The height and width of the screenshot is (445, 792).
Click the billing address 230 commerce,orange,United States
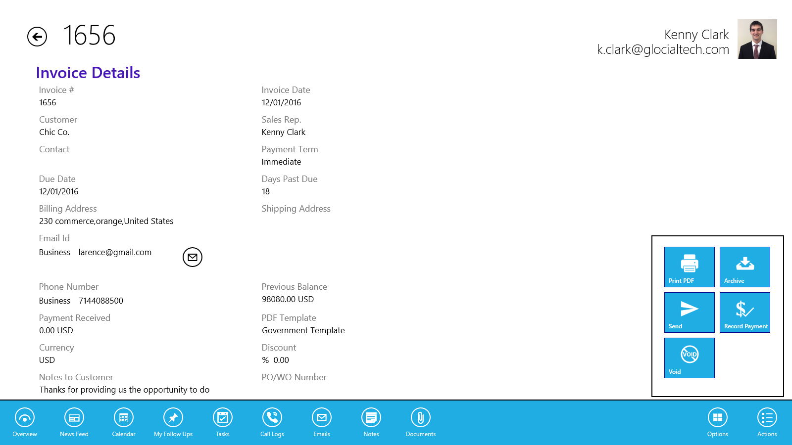coord(106,221)
